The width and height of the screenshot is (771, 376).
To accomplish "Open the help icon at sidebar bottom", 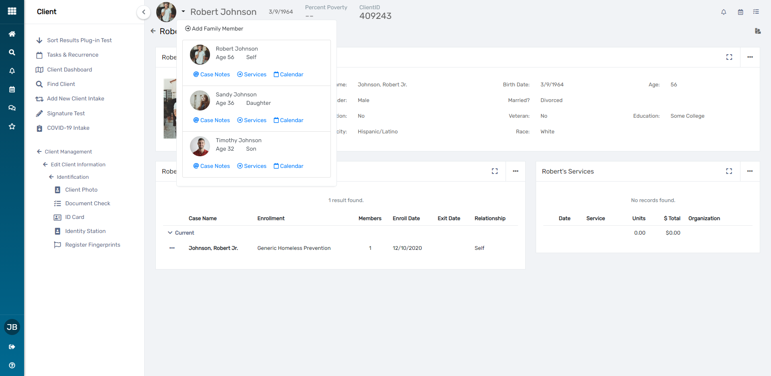I will tap(12, 365).
